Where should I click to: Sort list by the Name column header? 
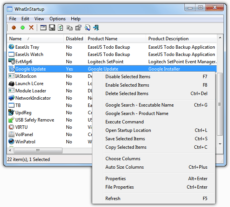pos(16,39)
